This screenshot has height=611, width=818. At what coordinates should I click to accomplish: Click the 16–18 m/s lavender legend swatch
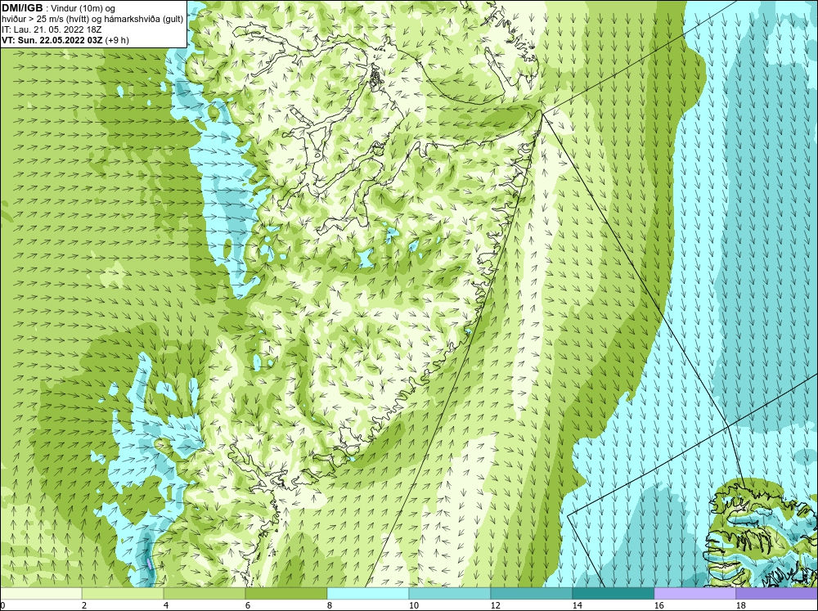pyautogui.click(x=694, y=593)
